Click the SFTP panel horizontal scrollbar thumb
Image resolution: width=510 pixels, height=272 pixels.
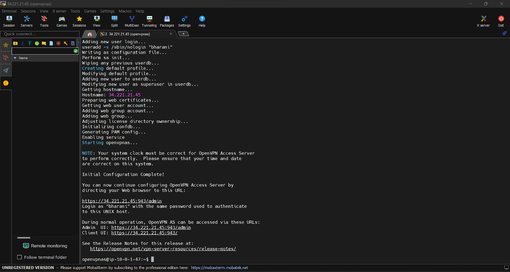[24, 238]
